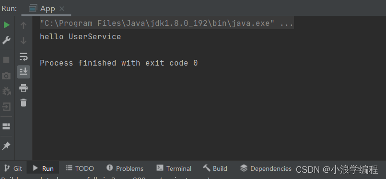Print console output using printer icon
The image size is (386, 179).
pos(23,88)
